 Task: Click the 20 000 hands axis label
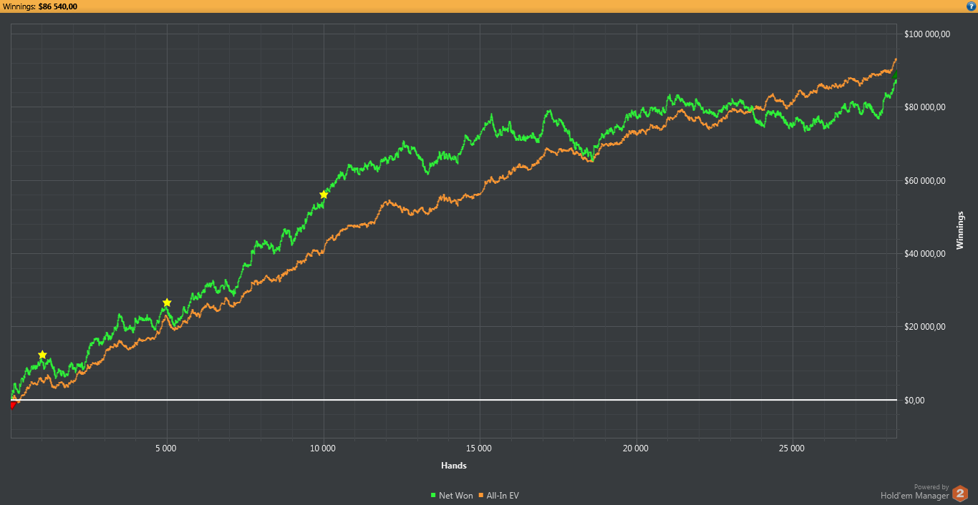(x=636, y=448)
